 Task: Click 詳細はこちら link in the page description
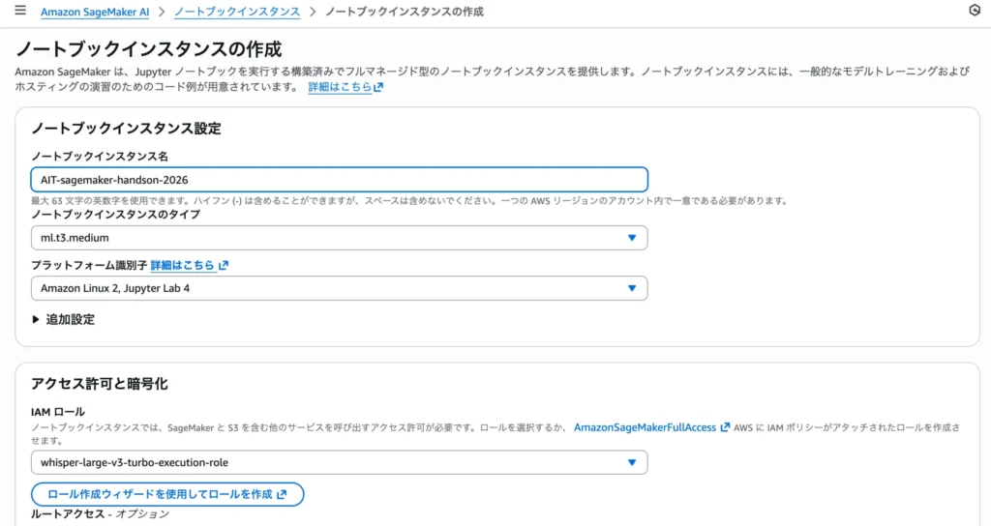[339, 87]
